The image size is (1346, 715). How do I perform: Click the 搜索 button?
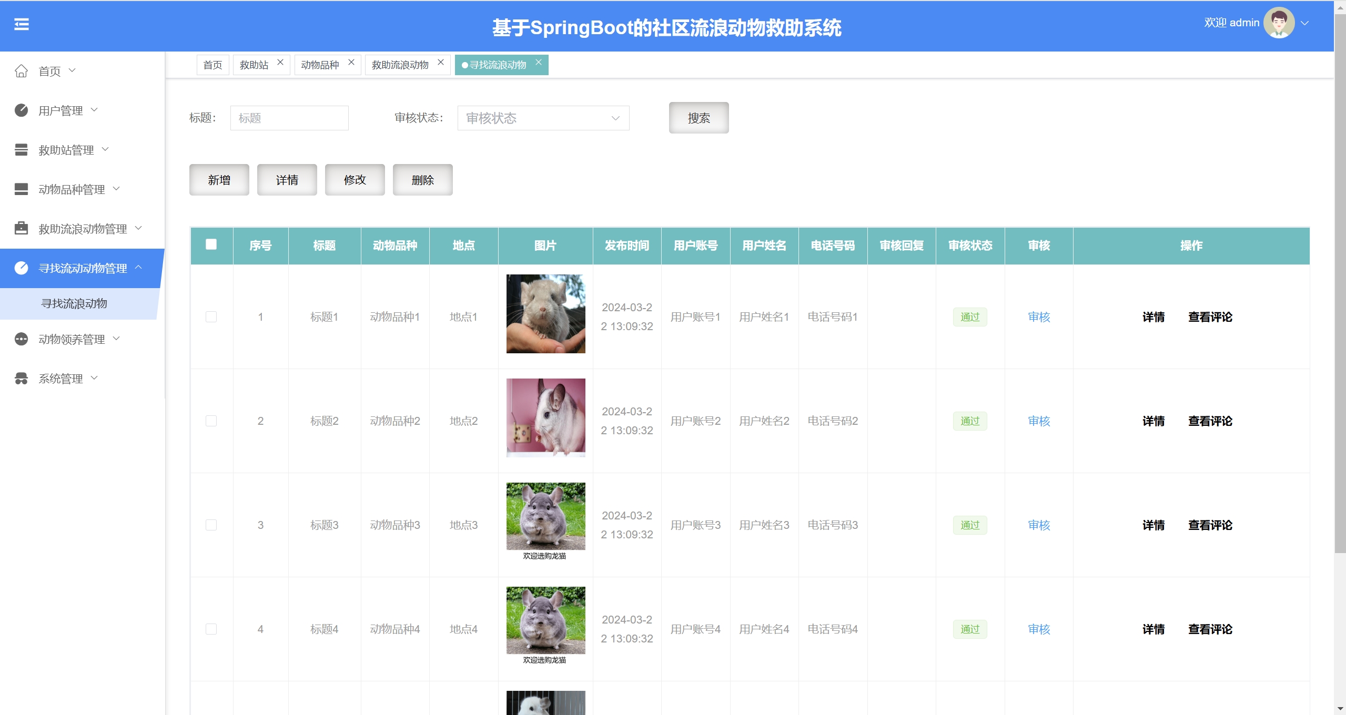coord(699,118)
